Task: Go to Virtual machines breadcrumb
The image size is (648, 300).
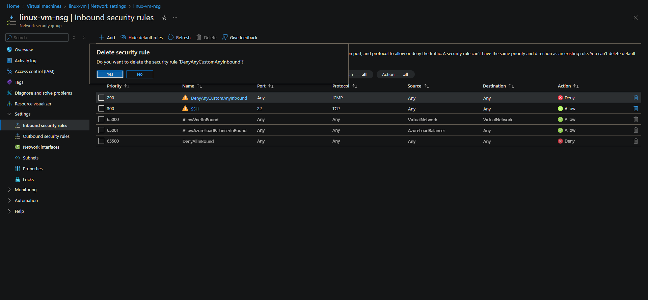Action: (44, 6)
